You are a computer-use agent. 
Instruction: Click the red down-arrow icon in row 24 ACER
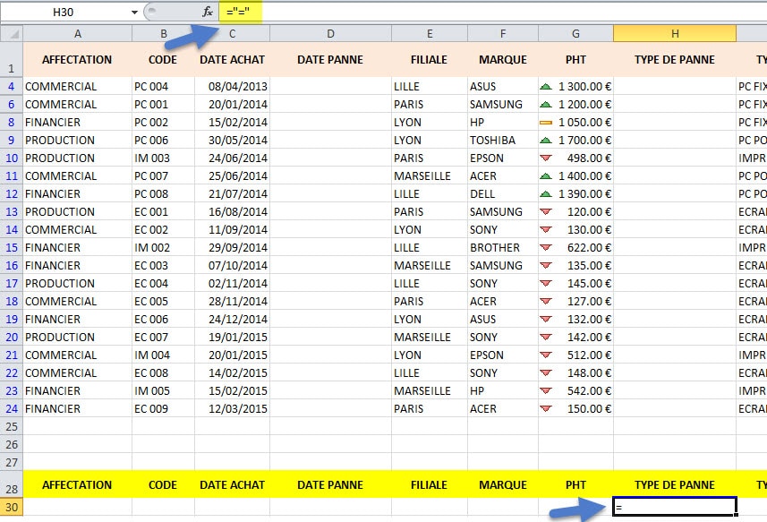[546, 409]
